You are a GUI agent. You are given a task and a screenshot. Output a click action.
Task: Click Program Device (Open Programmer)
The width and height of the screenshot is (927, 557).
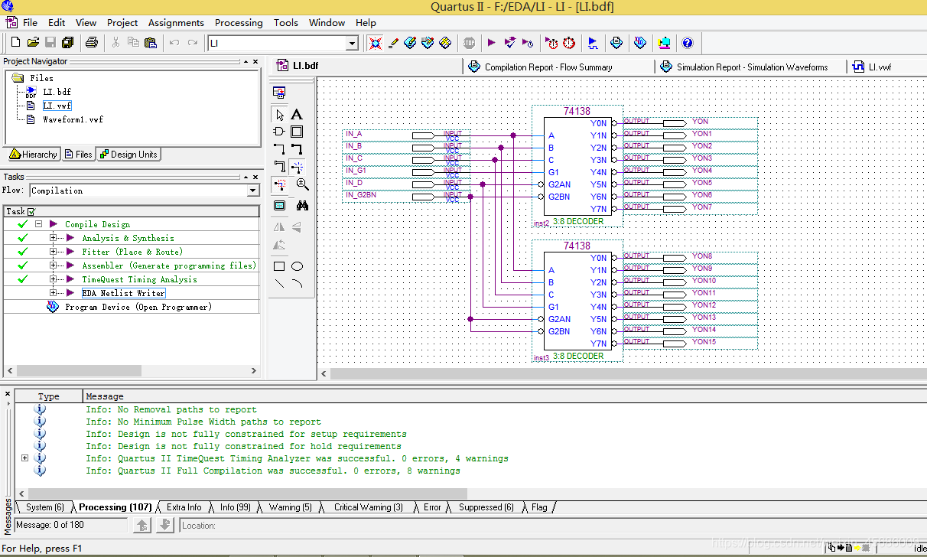(138, 307)
